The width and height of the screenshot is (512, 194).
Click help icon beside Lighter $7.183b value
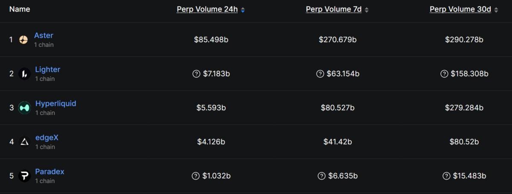click(196, 74)
